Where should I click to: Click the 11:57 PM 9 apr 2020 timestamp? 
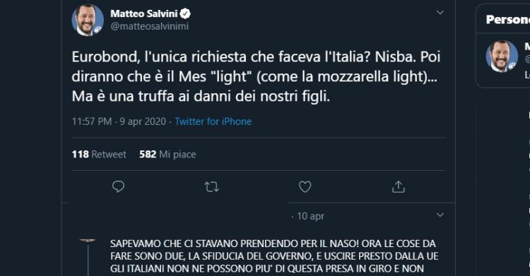click(119, 121)
